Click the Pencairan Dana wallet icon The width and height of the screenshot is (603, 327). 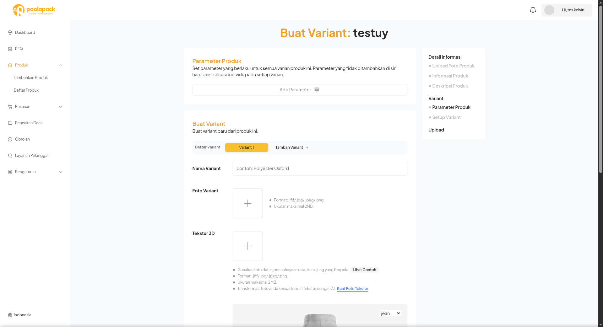10,123
